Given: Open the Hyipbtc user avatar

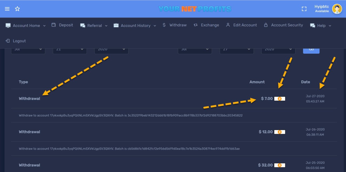Looking at the screenshot, I should (x=337, y=9).
